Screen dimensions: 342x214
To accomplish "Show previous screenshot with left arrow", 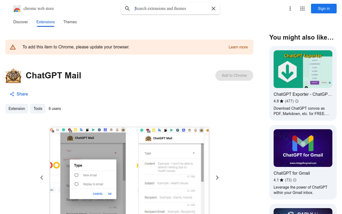I will pyautogui.click(x=42, y=178).
